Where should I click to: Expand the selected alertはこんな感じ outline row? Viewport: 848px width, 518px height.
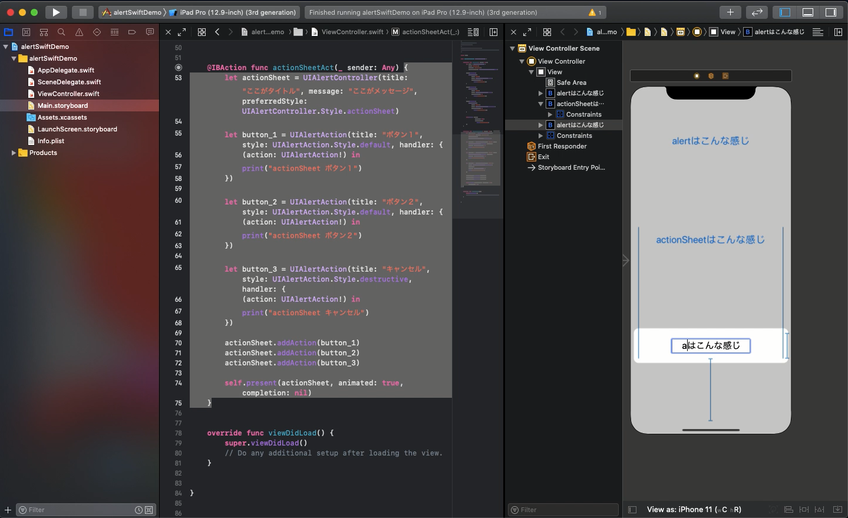pyautogui.click(x=540, y=125)
